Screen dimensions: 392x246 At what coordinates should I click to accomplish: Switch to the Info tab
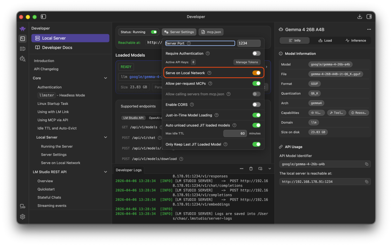coord(294,41)
